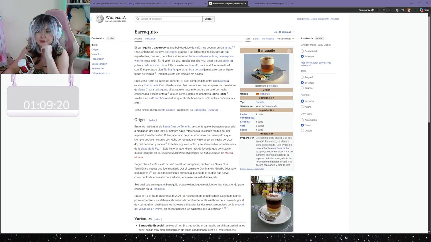The height and width of the screenshot is (242, 431).
Task: Click the Donaciones link
Action: 303,19
